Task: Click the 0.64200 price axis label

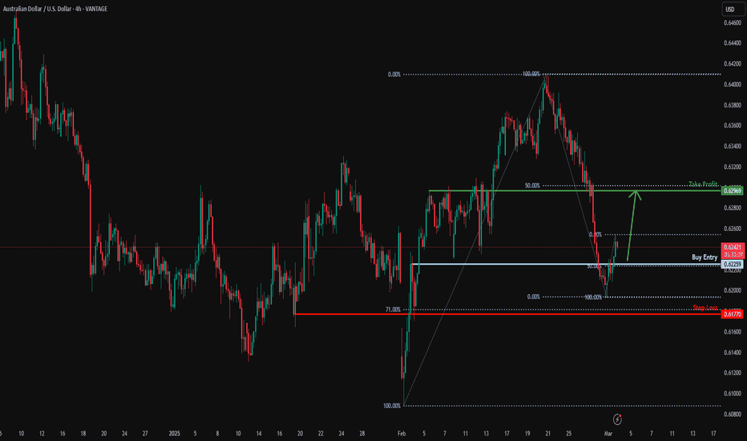Action: [733, 63]
